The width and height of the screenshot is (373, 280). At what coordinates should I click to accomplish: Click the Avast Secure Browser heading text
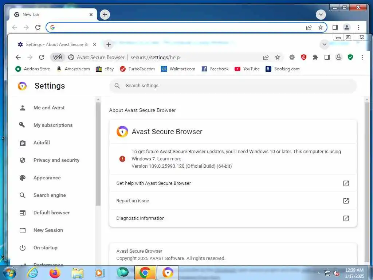tap(167, 132)
